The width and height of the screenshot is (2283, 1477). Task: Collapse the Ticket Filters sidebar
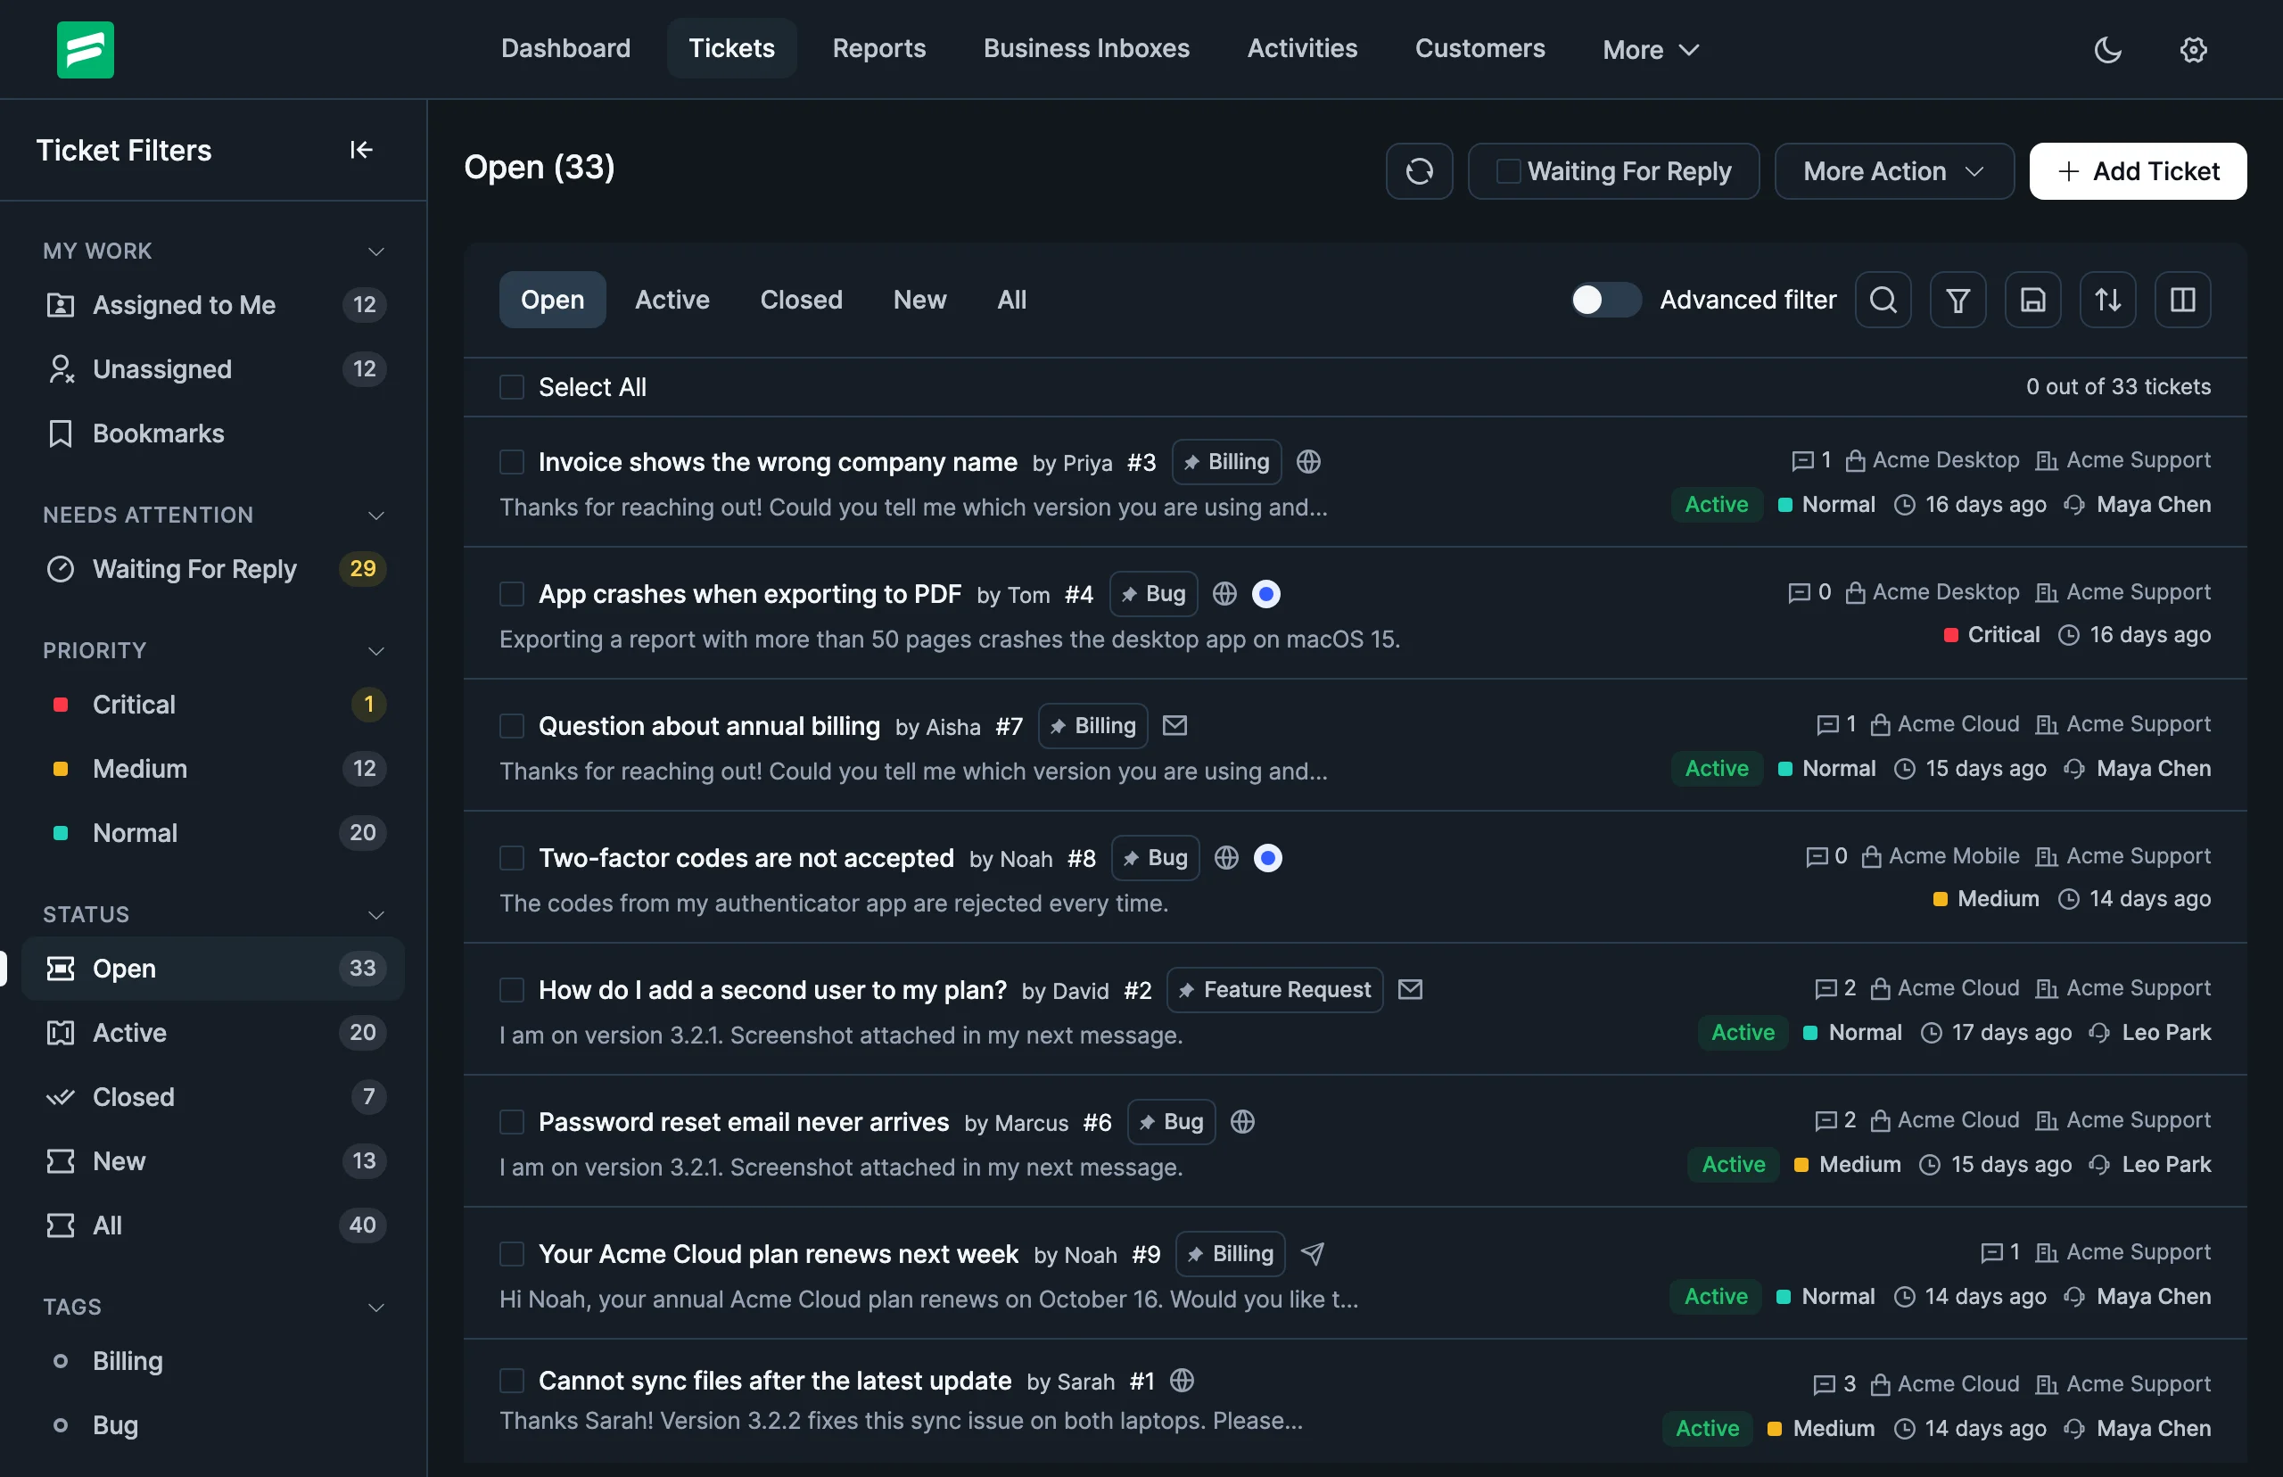tap(360, 150)
